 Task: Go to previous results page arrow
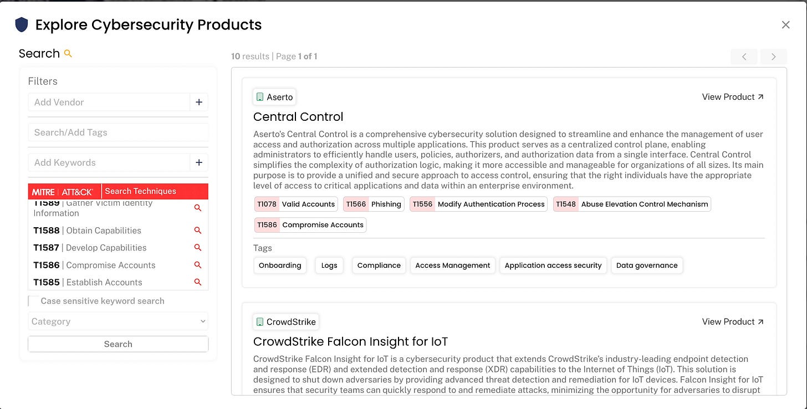coord(744,57)
